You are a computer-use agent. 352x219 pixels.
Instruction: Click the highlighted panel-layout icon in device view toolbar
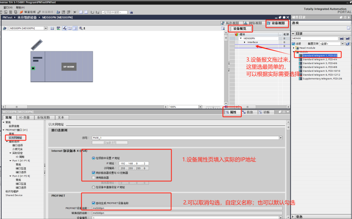(75, 28)
